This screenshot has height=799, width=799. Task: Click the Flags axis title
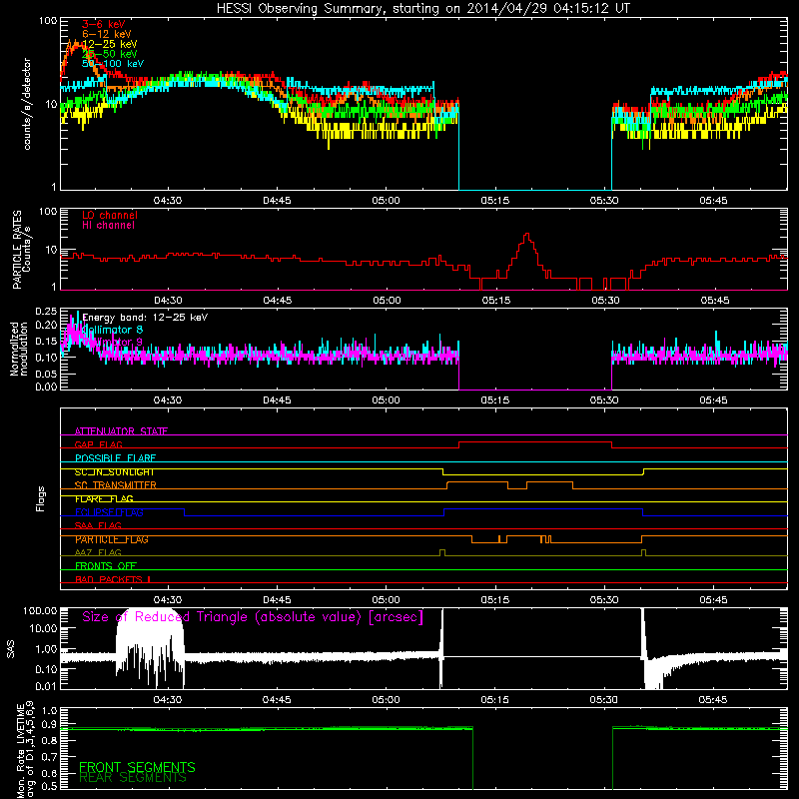point(41,498)
